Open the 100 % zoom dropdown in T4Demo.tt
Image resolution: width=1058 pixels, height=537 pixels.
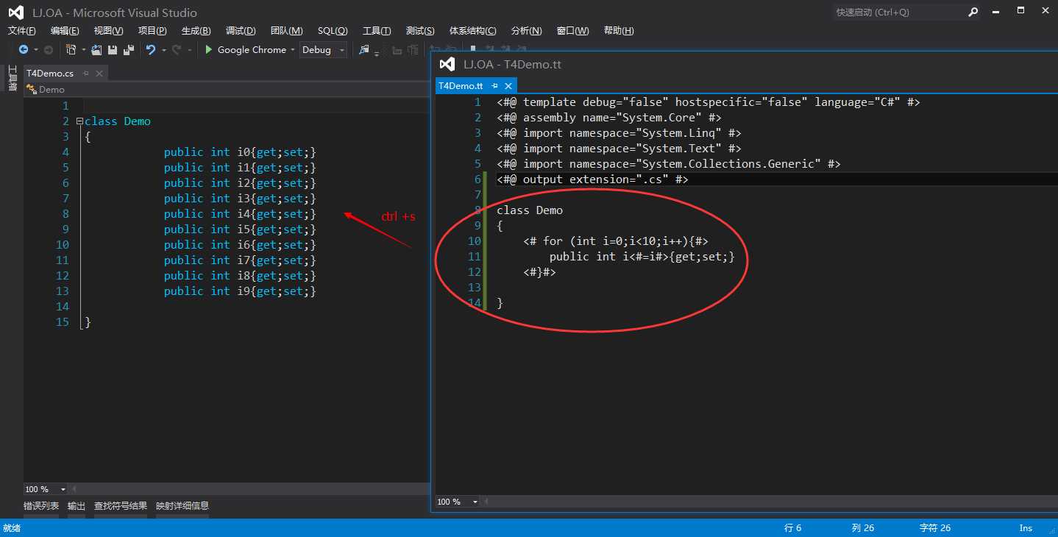click(x=475, y=502)
